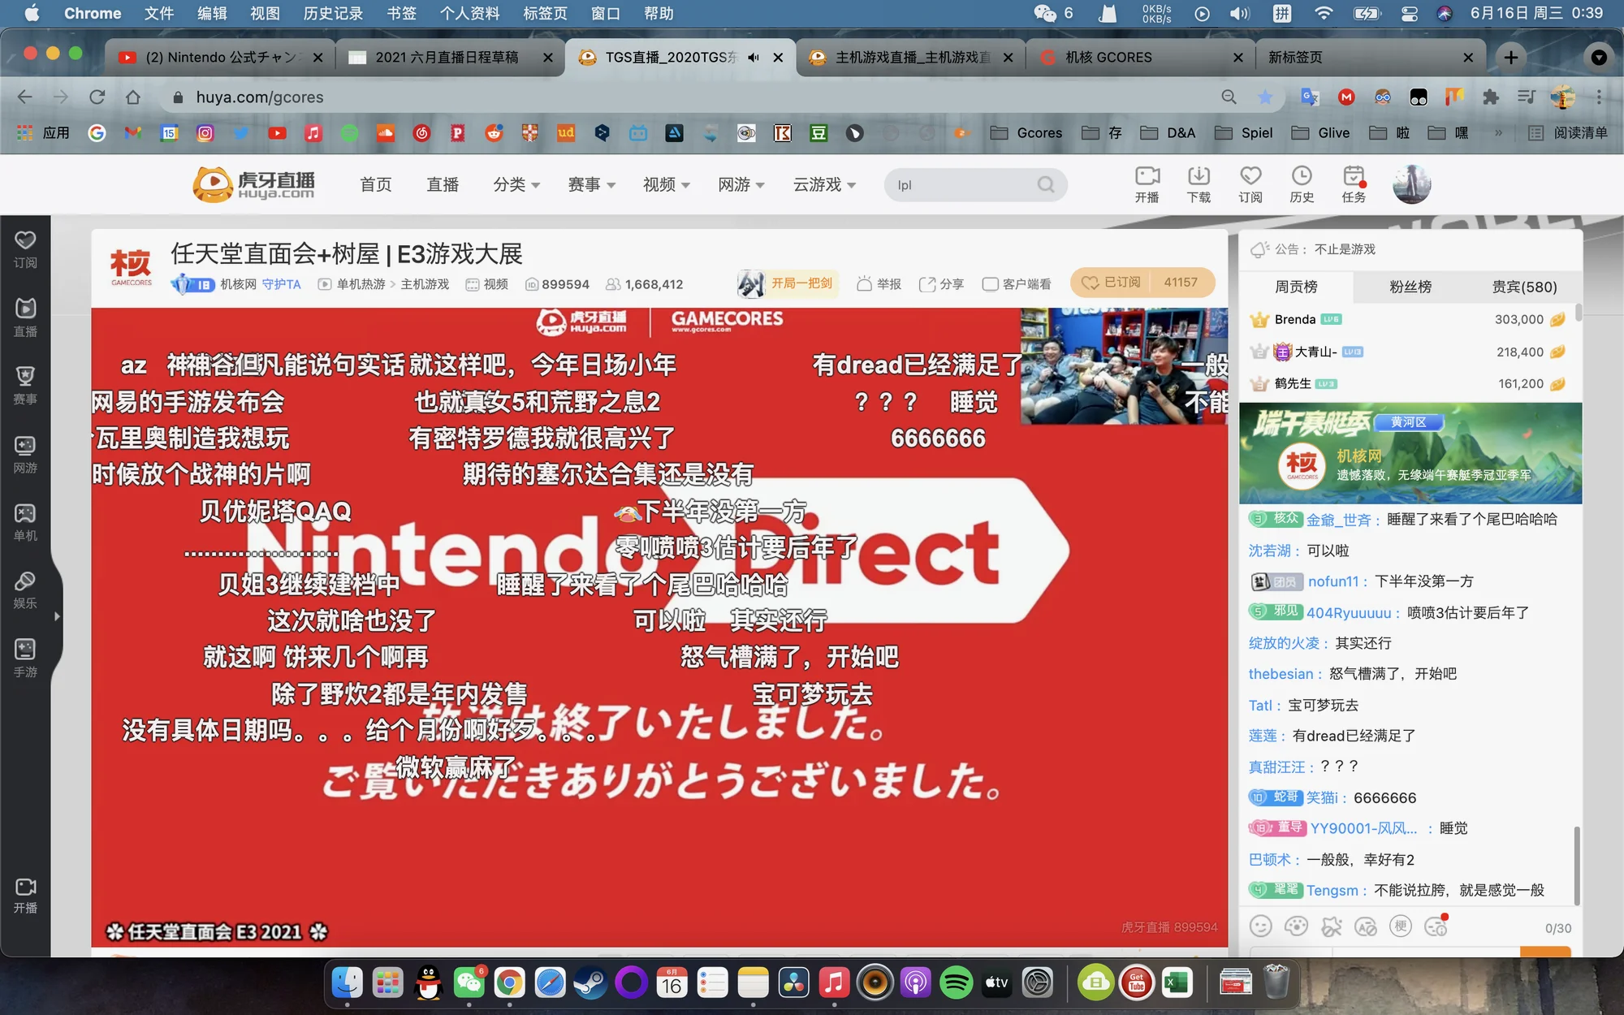This screenshot has height=1015, width=1624.
Task: Click 直播 in Huya top navigation
Action: coord(443,185)
